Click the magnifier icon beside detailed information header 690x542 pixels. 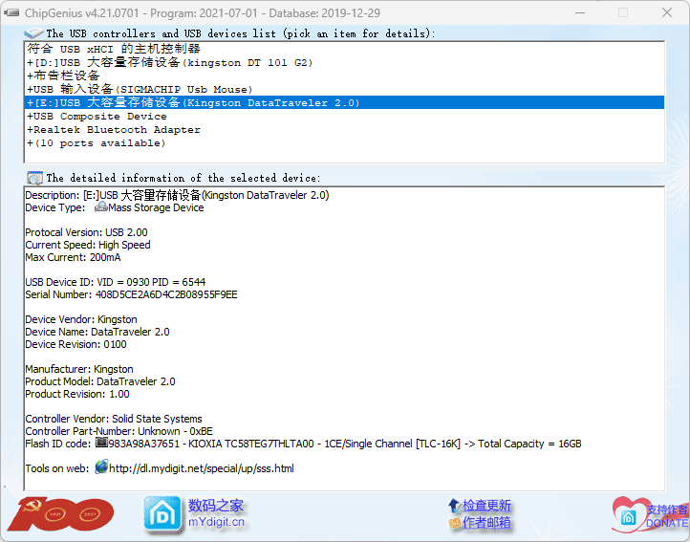(x=34, y=178)
